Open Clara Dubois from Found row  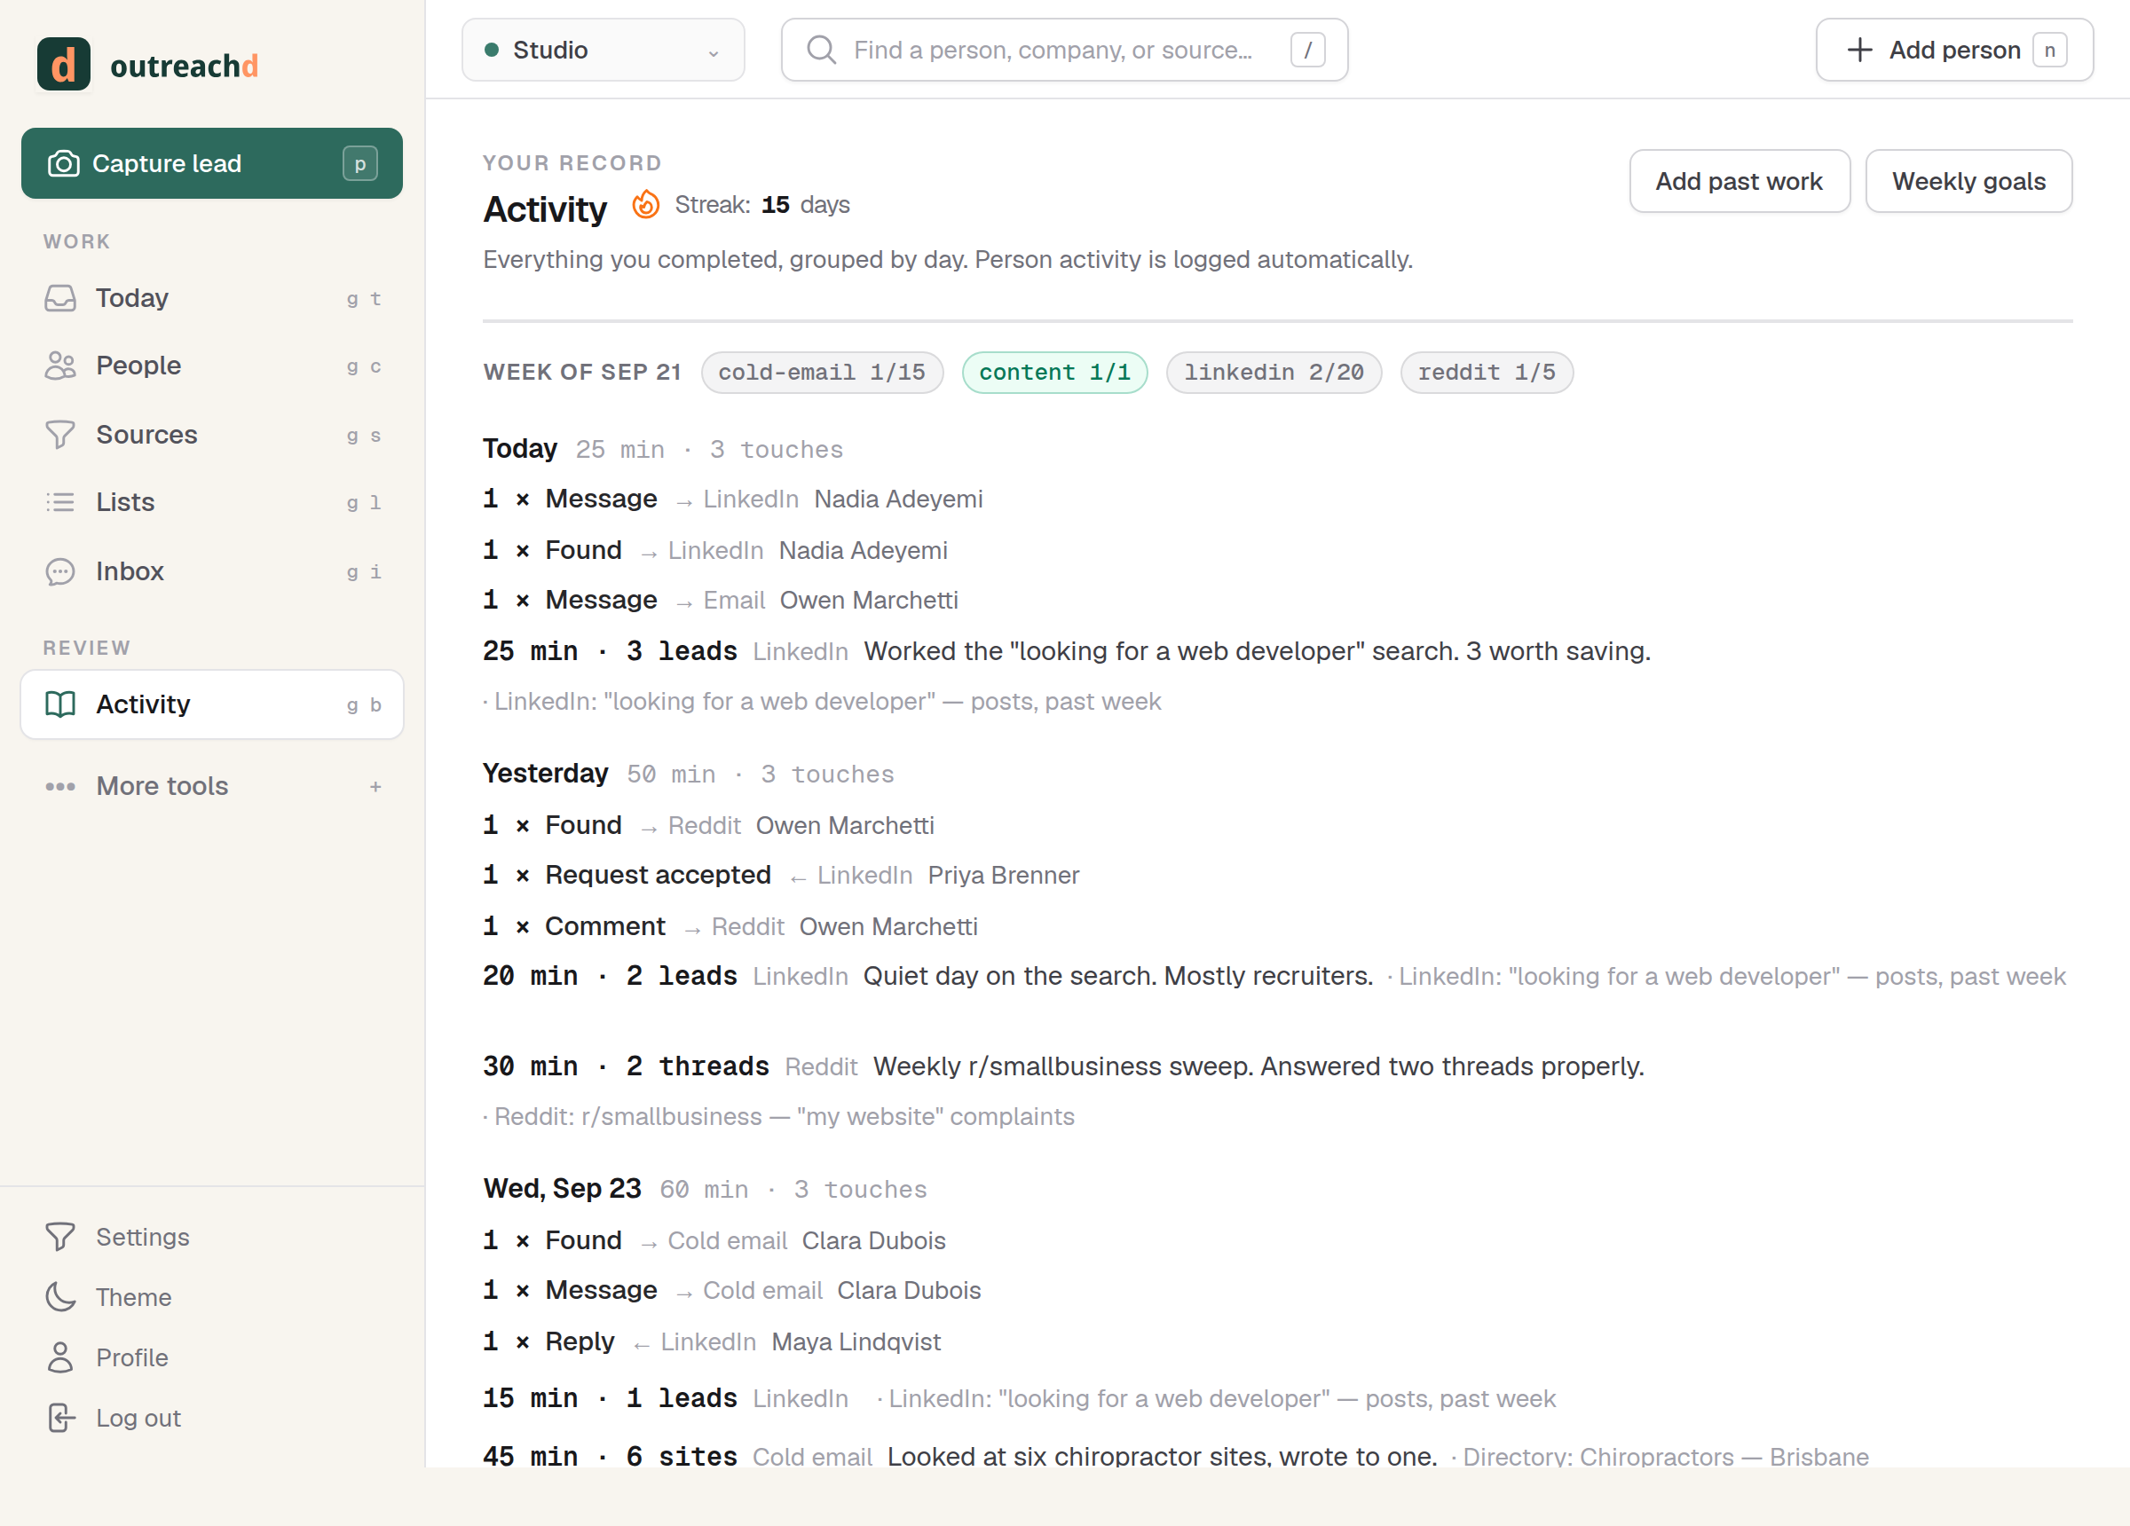pos(873,1241)
